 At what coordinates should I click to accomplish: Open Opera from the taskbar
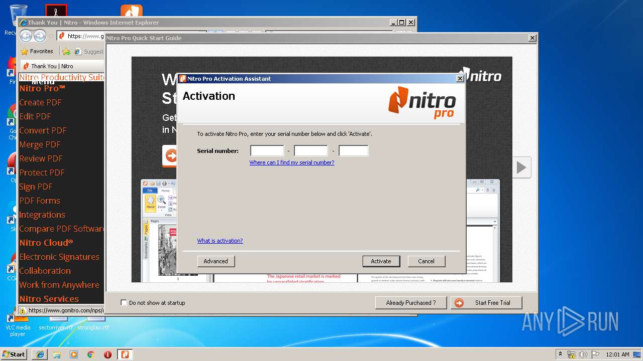108,354
